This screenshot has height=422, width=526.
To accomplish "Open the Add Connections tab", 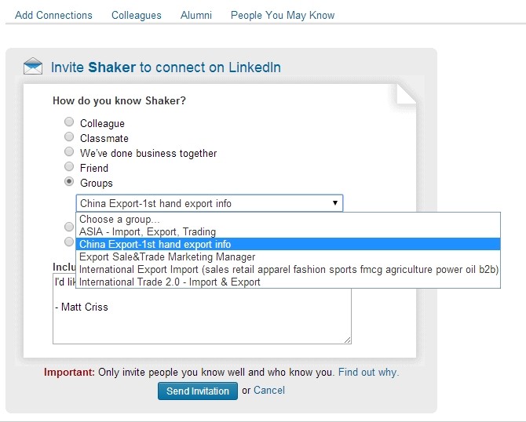I will point(53,15).
